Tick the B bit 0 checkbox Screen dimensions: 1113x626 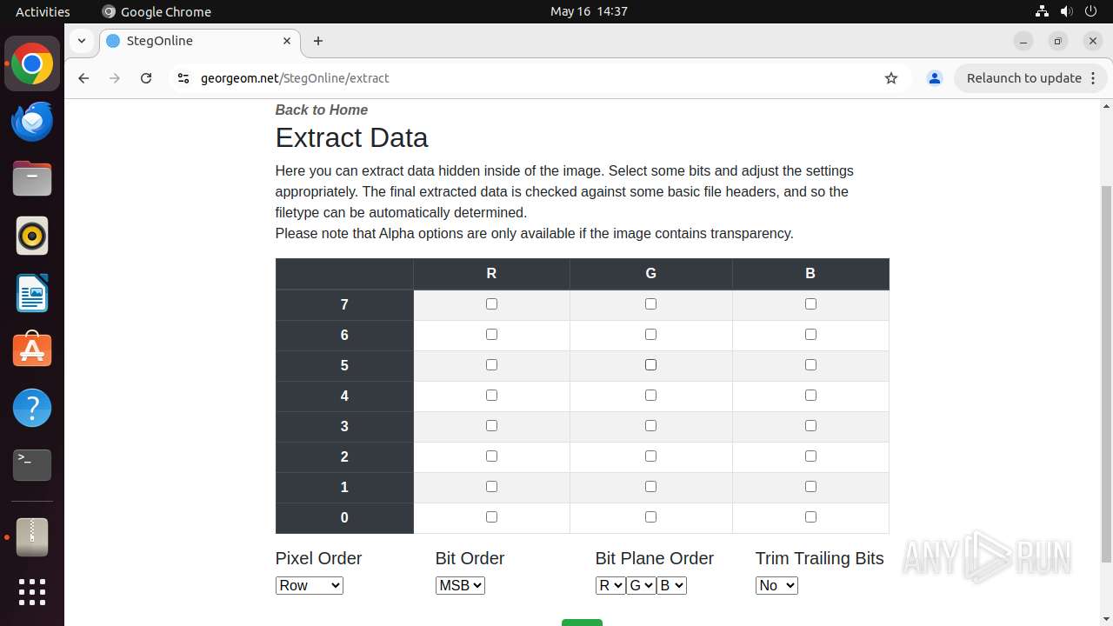point(810,517)
